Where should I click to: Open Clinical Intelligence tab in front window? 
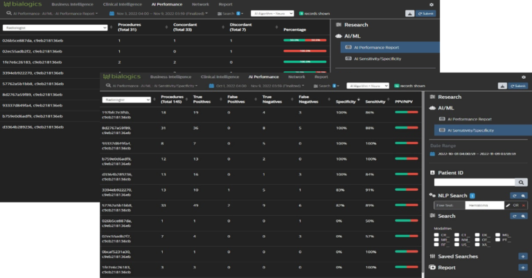coord(220,77)
